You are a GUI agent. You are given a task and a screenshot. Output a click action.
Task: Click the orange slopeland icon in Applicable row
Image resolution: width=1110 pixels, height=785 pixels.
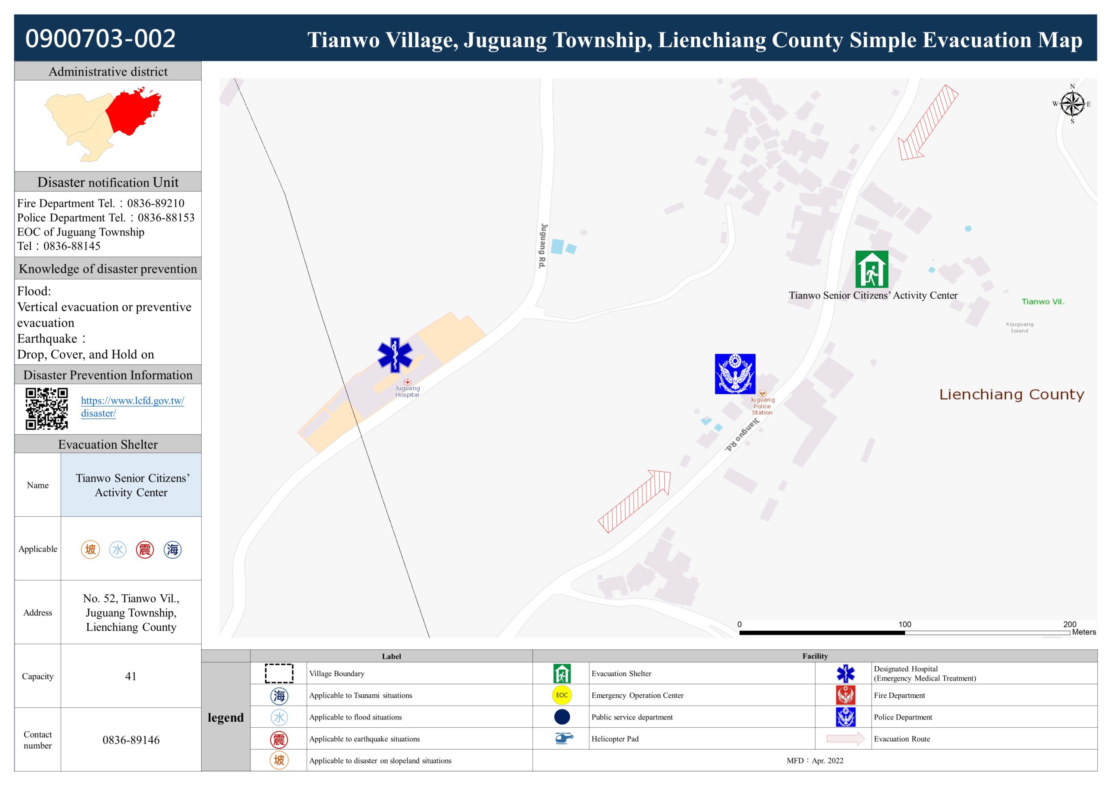point(91,549)
